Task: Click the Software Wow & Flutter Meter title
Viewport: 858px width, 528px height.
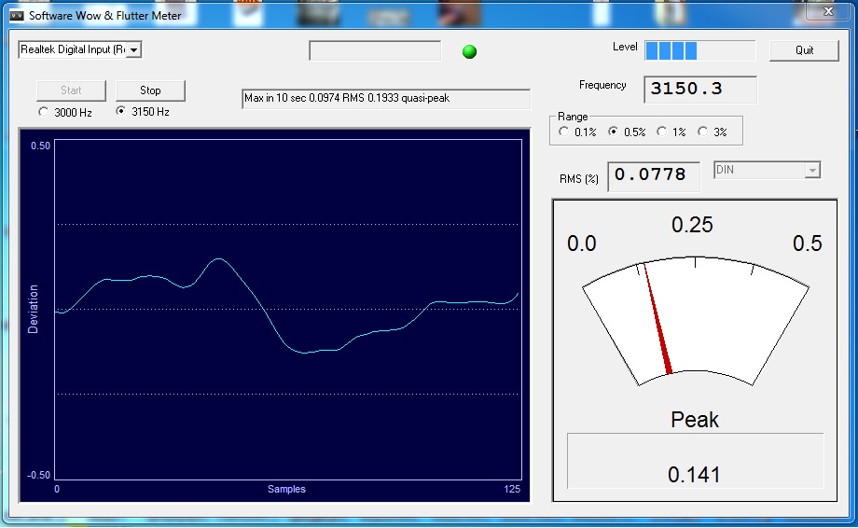Action: [104, 16]
